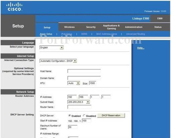Viewport: 171px width, 138px height.
Task: Open the Help link
Action: (x=141, y=48)
